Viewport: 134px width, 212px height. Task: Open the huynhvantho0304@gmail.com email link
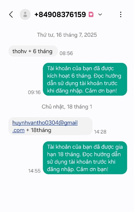45,126
